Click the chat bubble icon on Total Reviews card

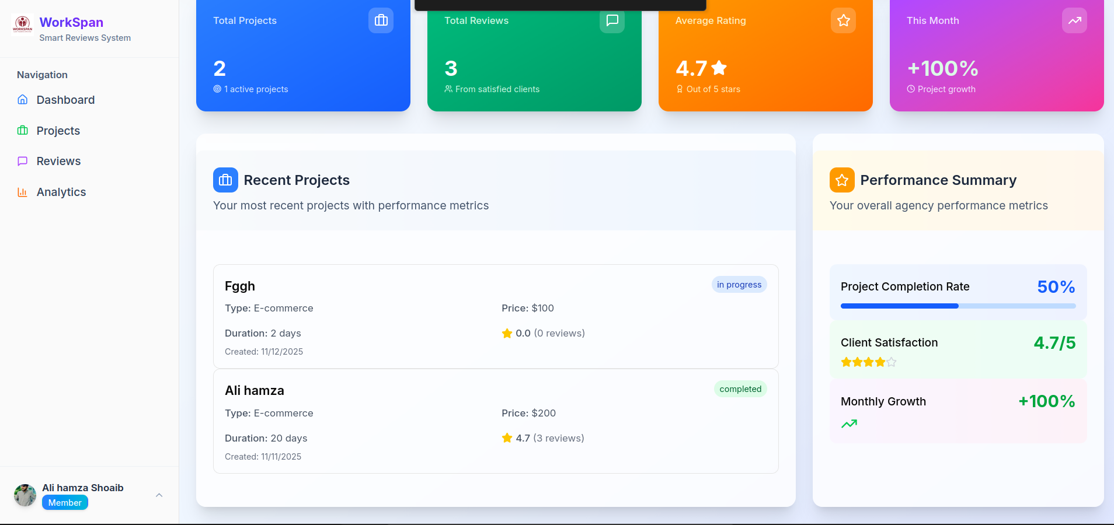pyautogui.click(x=612, y=20)
